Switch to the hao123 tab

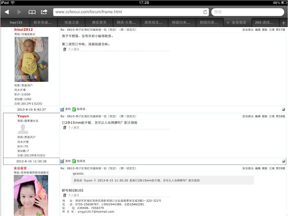click(x=16, y=22)
